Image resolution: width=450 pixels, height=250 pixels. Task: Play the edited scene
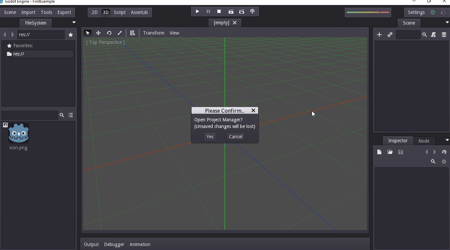click(231, 12)
